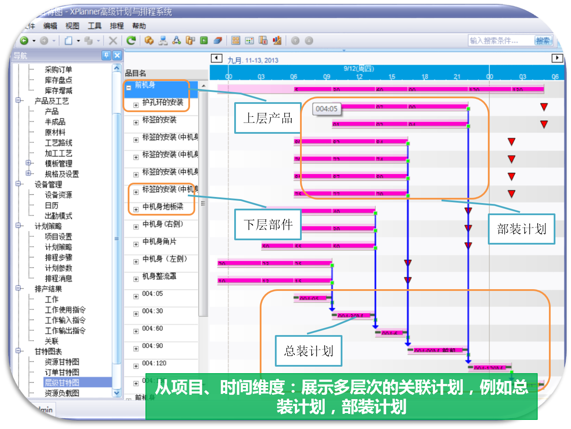Click the orange boxes product icon
The width and height of the screenshot is (571, 429).
(x=149, y=40)
